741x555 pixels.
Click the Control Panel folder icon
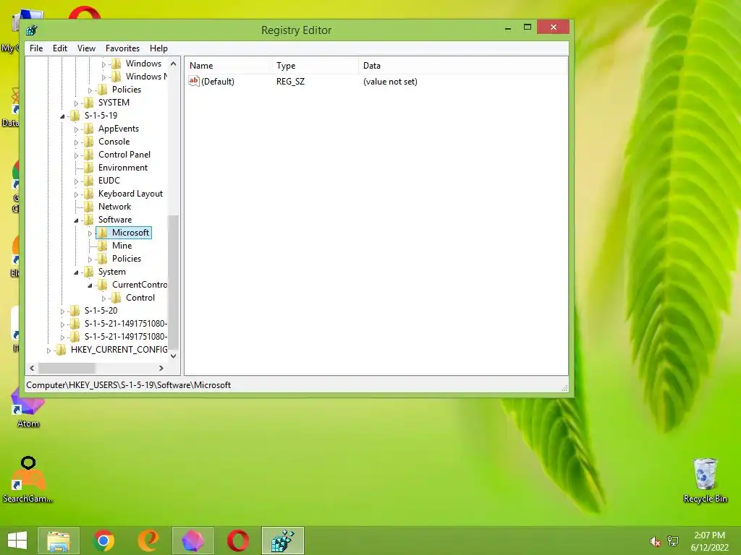point(88,155)
